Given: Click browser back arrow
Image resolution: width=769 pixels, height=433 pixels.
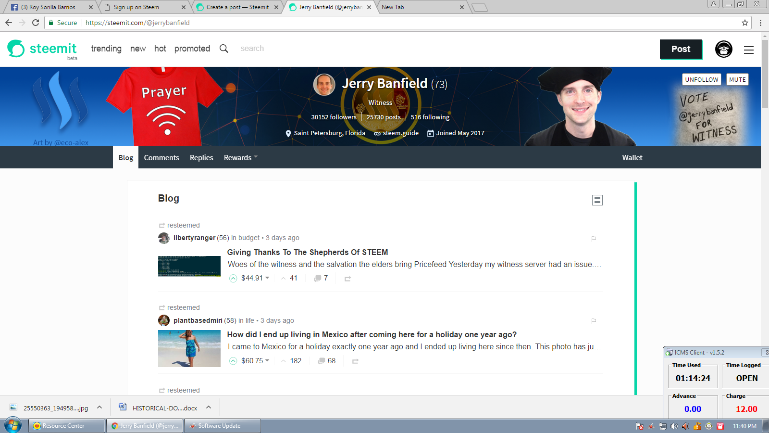Looking at the screenshot, I should click(9, 23).
